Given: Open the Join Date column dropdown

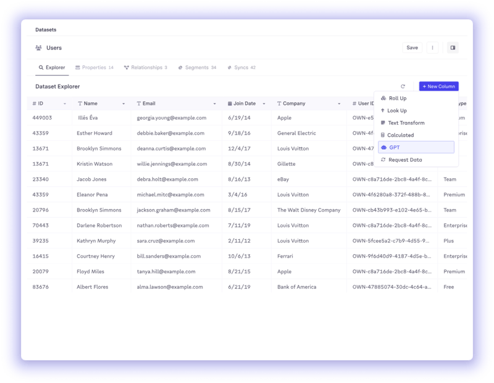Looking at the screenshot, I should click(264, 104).
